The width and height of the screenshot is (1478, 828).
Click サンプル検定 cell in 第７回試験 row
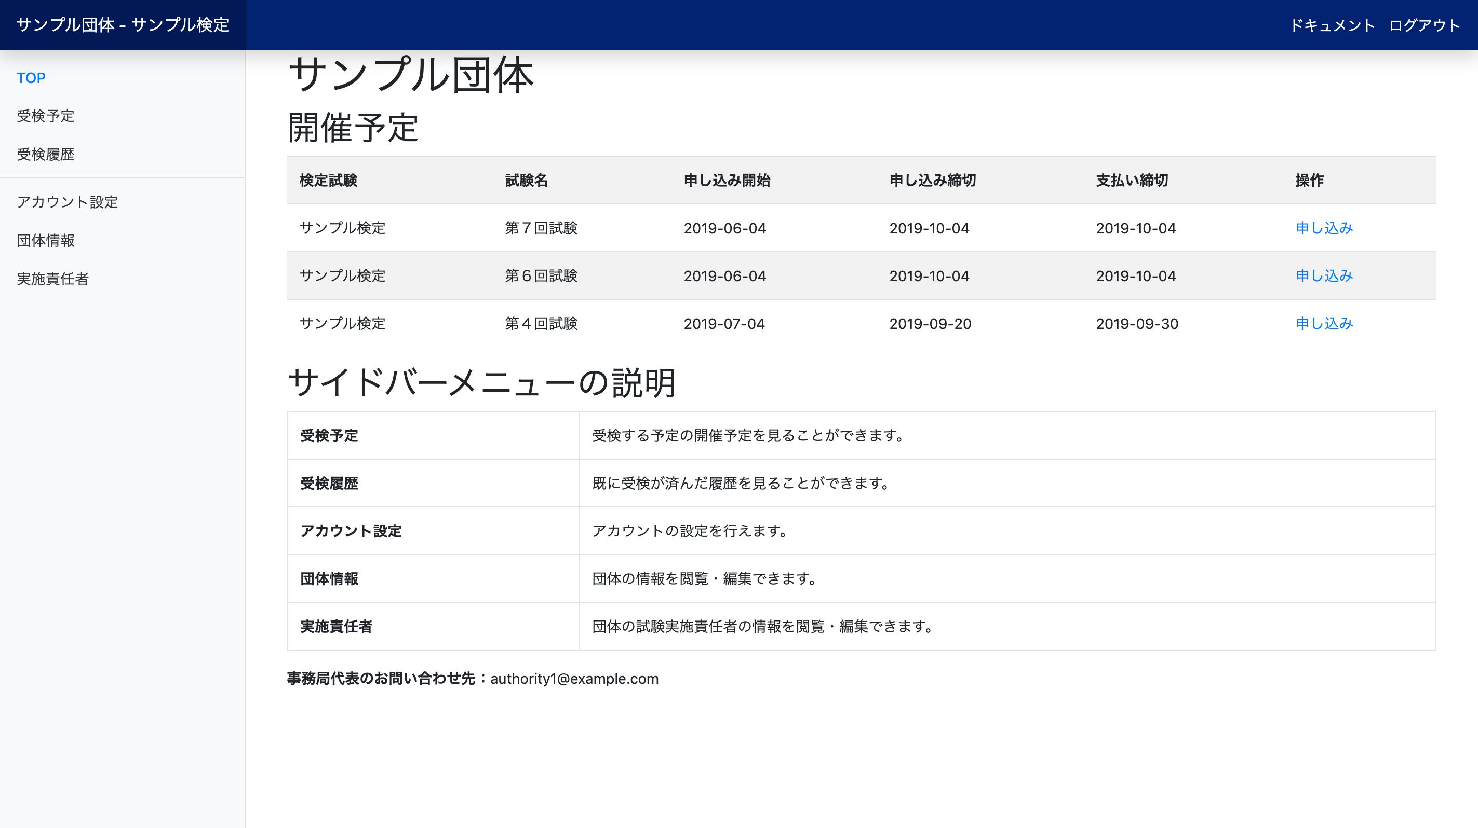point(343,228)
